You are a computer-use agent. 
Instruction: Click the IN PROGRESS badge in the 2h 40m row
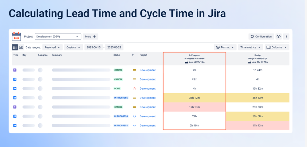(x=121, y=126)
